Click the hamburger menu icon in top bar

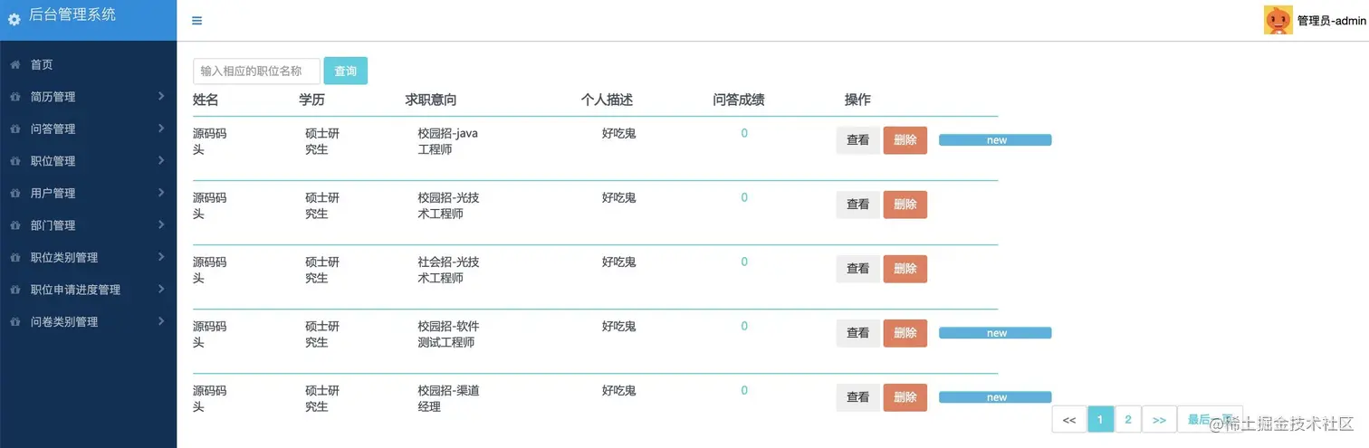[197, 21]
